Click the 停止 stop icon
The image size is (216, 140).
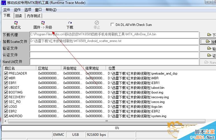click(x=97, y=23)
